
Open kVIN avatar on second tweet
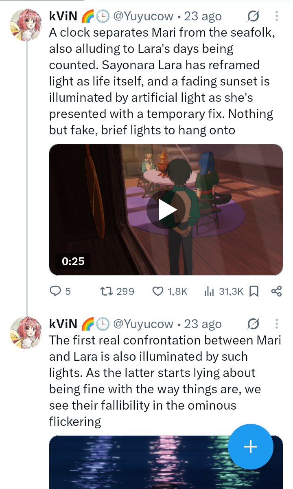(26, 333)
